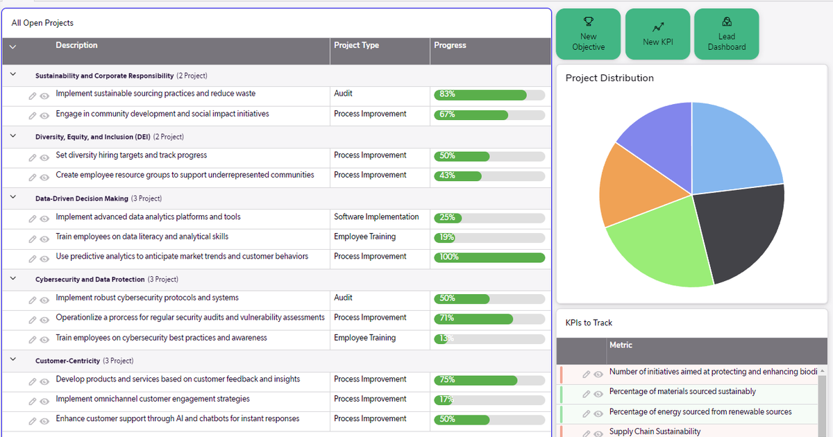
Task: Click the icon on Lead Dashboard
Action: point(727,22)
